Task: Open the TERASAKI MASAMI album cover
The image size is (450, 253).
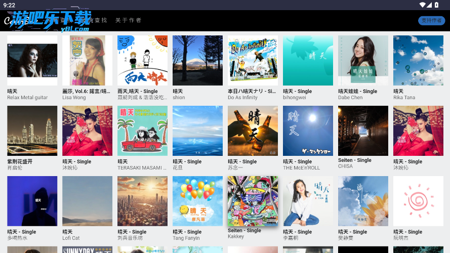Action: pyautogui.click(x=142, y=131)
